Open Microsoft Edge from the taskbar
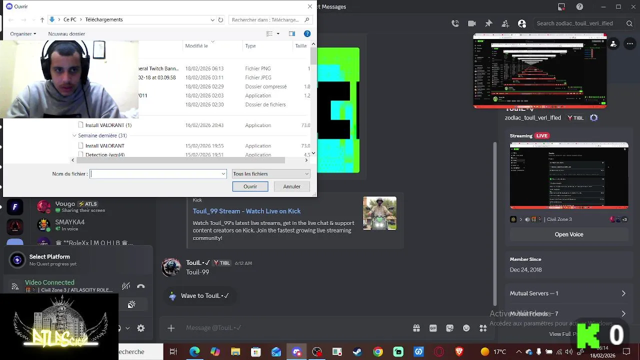Screen dimensions: 640x360 click(194, 352)
